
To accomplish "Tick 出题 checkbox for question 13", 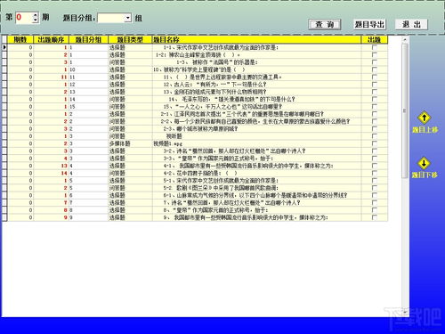I will point(375,92).
